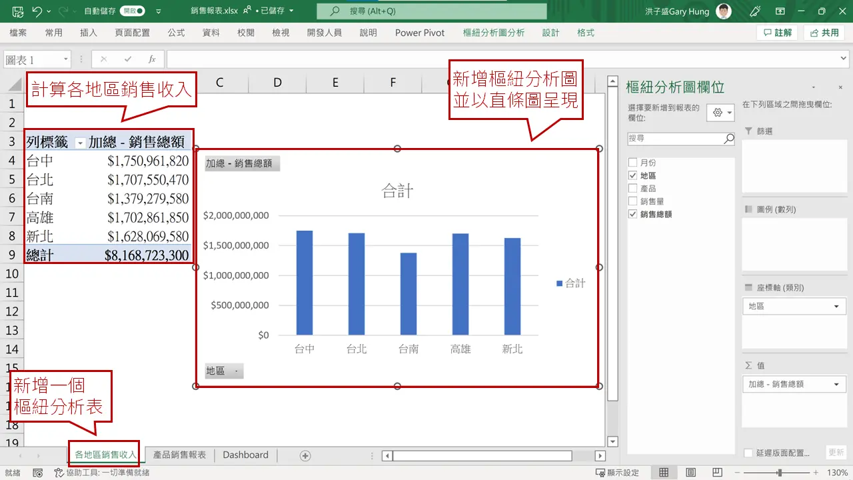Switch to the 插入 ribbon tab
The width and height of the screenshot is (853, 480).
[88, 33]
